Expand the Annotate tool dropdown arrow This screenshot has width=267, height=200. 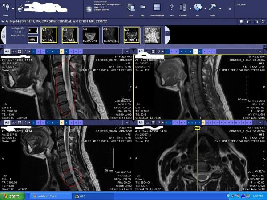(x=190, y=8)
